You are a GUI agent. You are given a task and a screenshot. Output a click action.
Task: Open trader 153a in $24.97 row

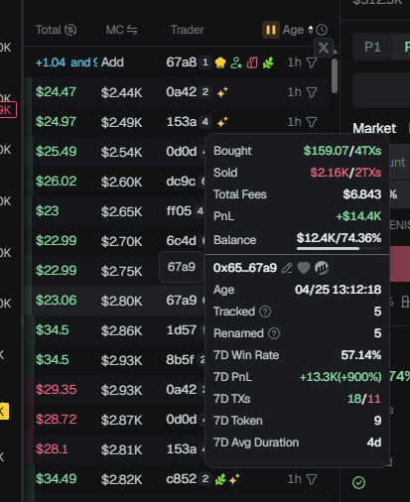[182, 122]
